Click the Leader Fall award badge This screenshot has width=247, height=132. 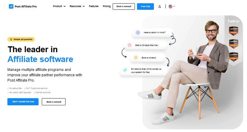point(233,57)
